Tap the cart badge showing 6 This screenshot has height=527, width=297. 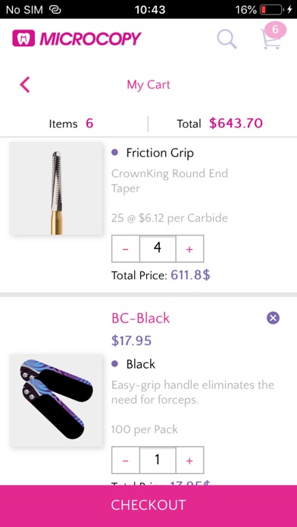point(275,30)
